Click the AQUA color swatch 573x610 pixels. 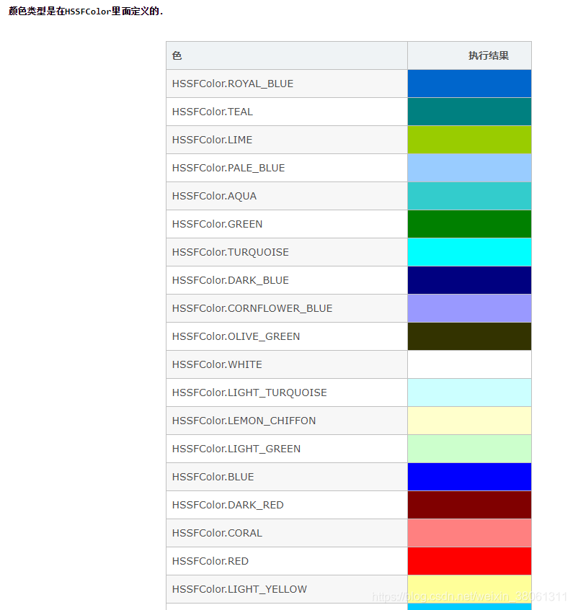coord(469,196)
